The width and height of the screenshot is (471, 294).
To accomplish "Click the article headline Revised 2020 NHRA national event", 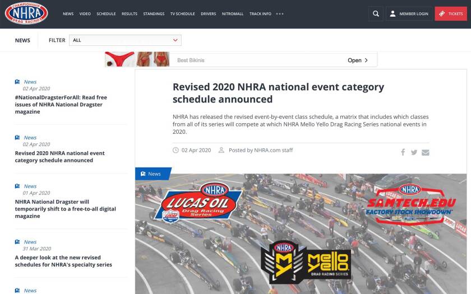I will 278,93.
